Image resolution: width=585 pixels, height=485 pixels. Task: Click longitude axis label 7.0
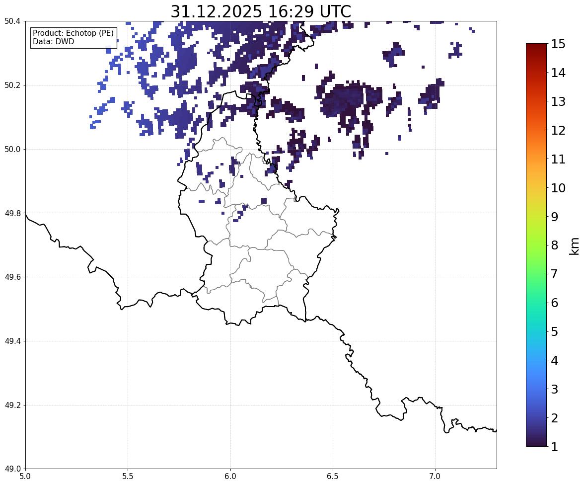click(x=436, y=477)
